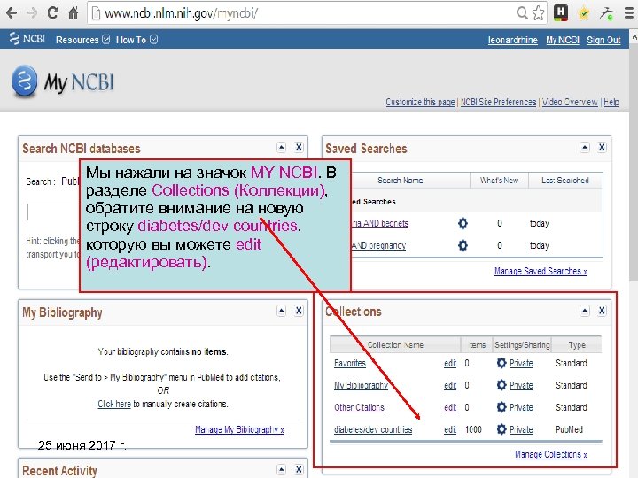638x478 pixels.
Task: Click the gear icon in Favorites row
Action: [502, 363]
